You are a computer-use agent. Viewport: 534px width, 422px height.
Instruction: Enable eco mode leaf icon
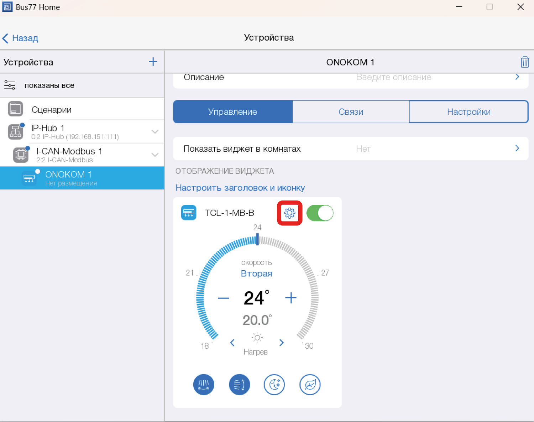(310, 385)
